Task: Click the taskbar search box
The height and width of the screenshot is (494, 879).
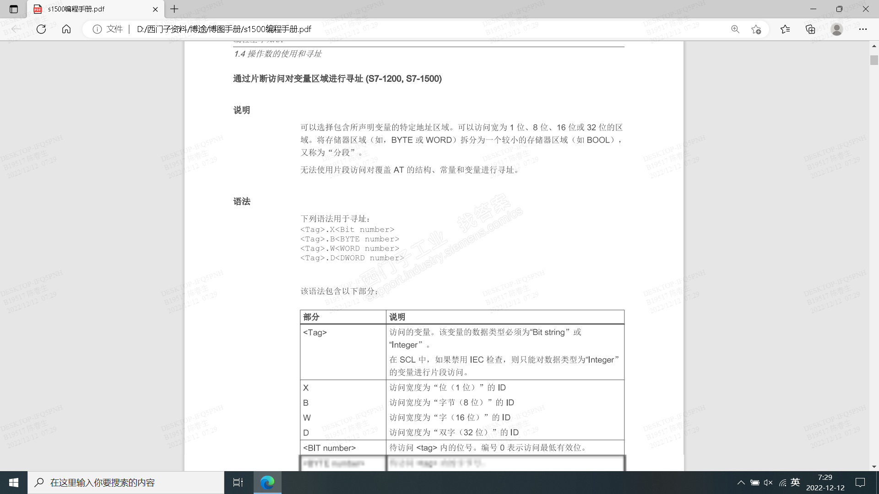Action: click(126, 483)
